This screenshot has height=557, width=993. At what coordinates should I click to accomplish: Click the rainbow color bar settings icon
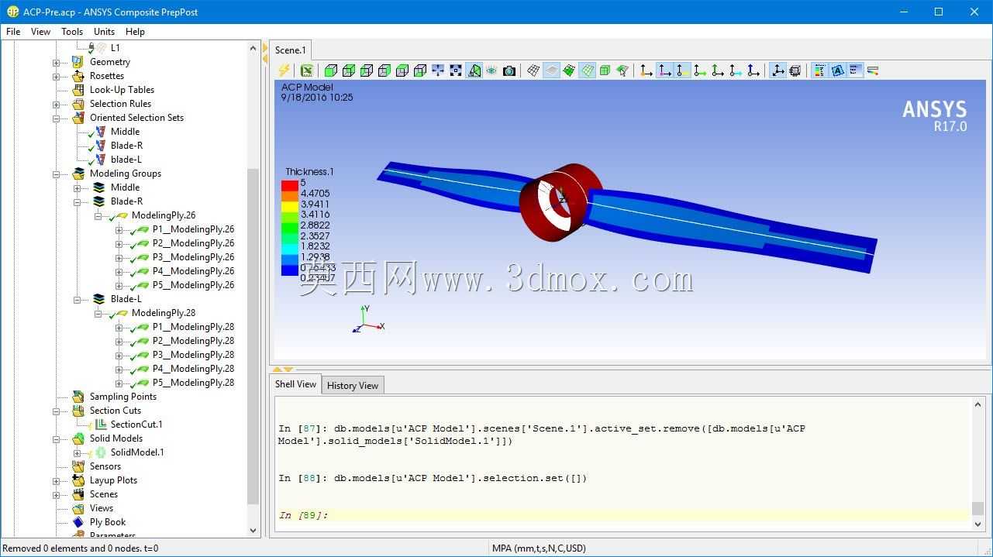(x=873, y=70)
